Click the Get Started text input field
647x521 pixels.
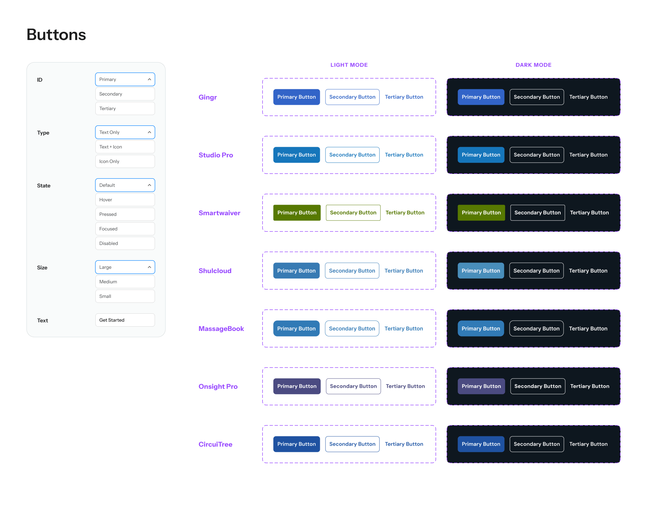point(125,320)
